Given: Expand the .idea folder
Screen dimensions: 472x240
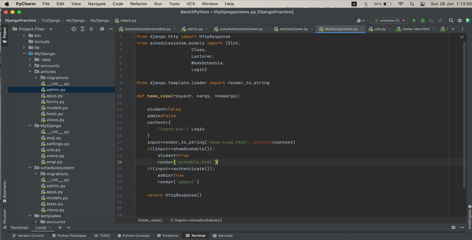Looking at the screenshot, I should point(30,60).
